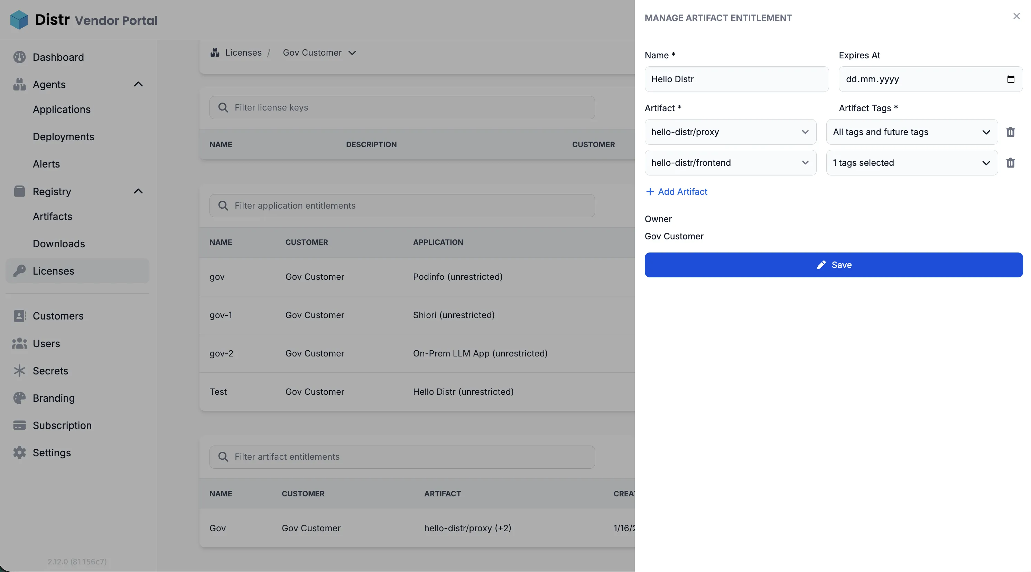The width and height of the screenshot is (1031, 572).
Task: Open the Artifacts section under Registry
Action: tap(53, 216)
